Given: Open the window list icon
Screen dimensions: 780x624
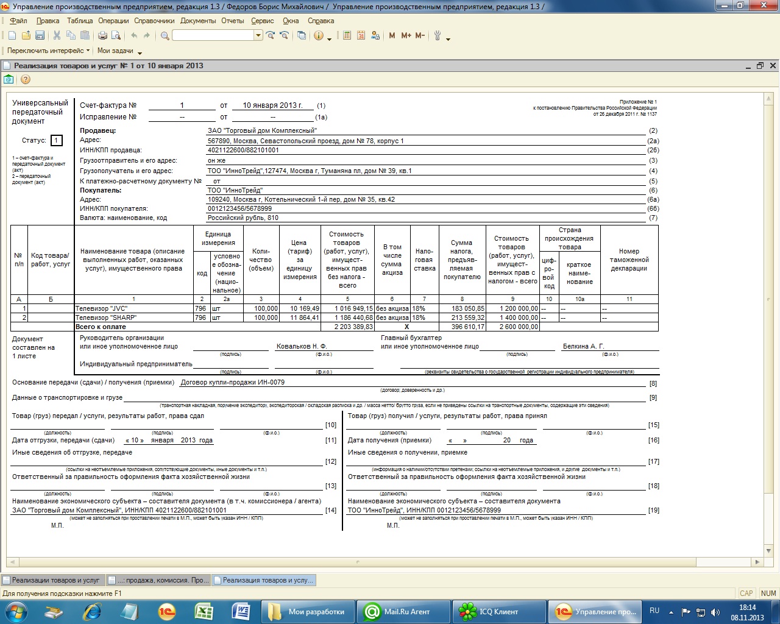Looking at the screenshot, I should [x=302, y=36].
